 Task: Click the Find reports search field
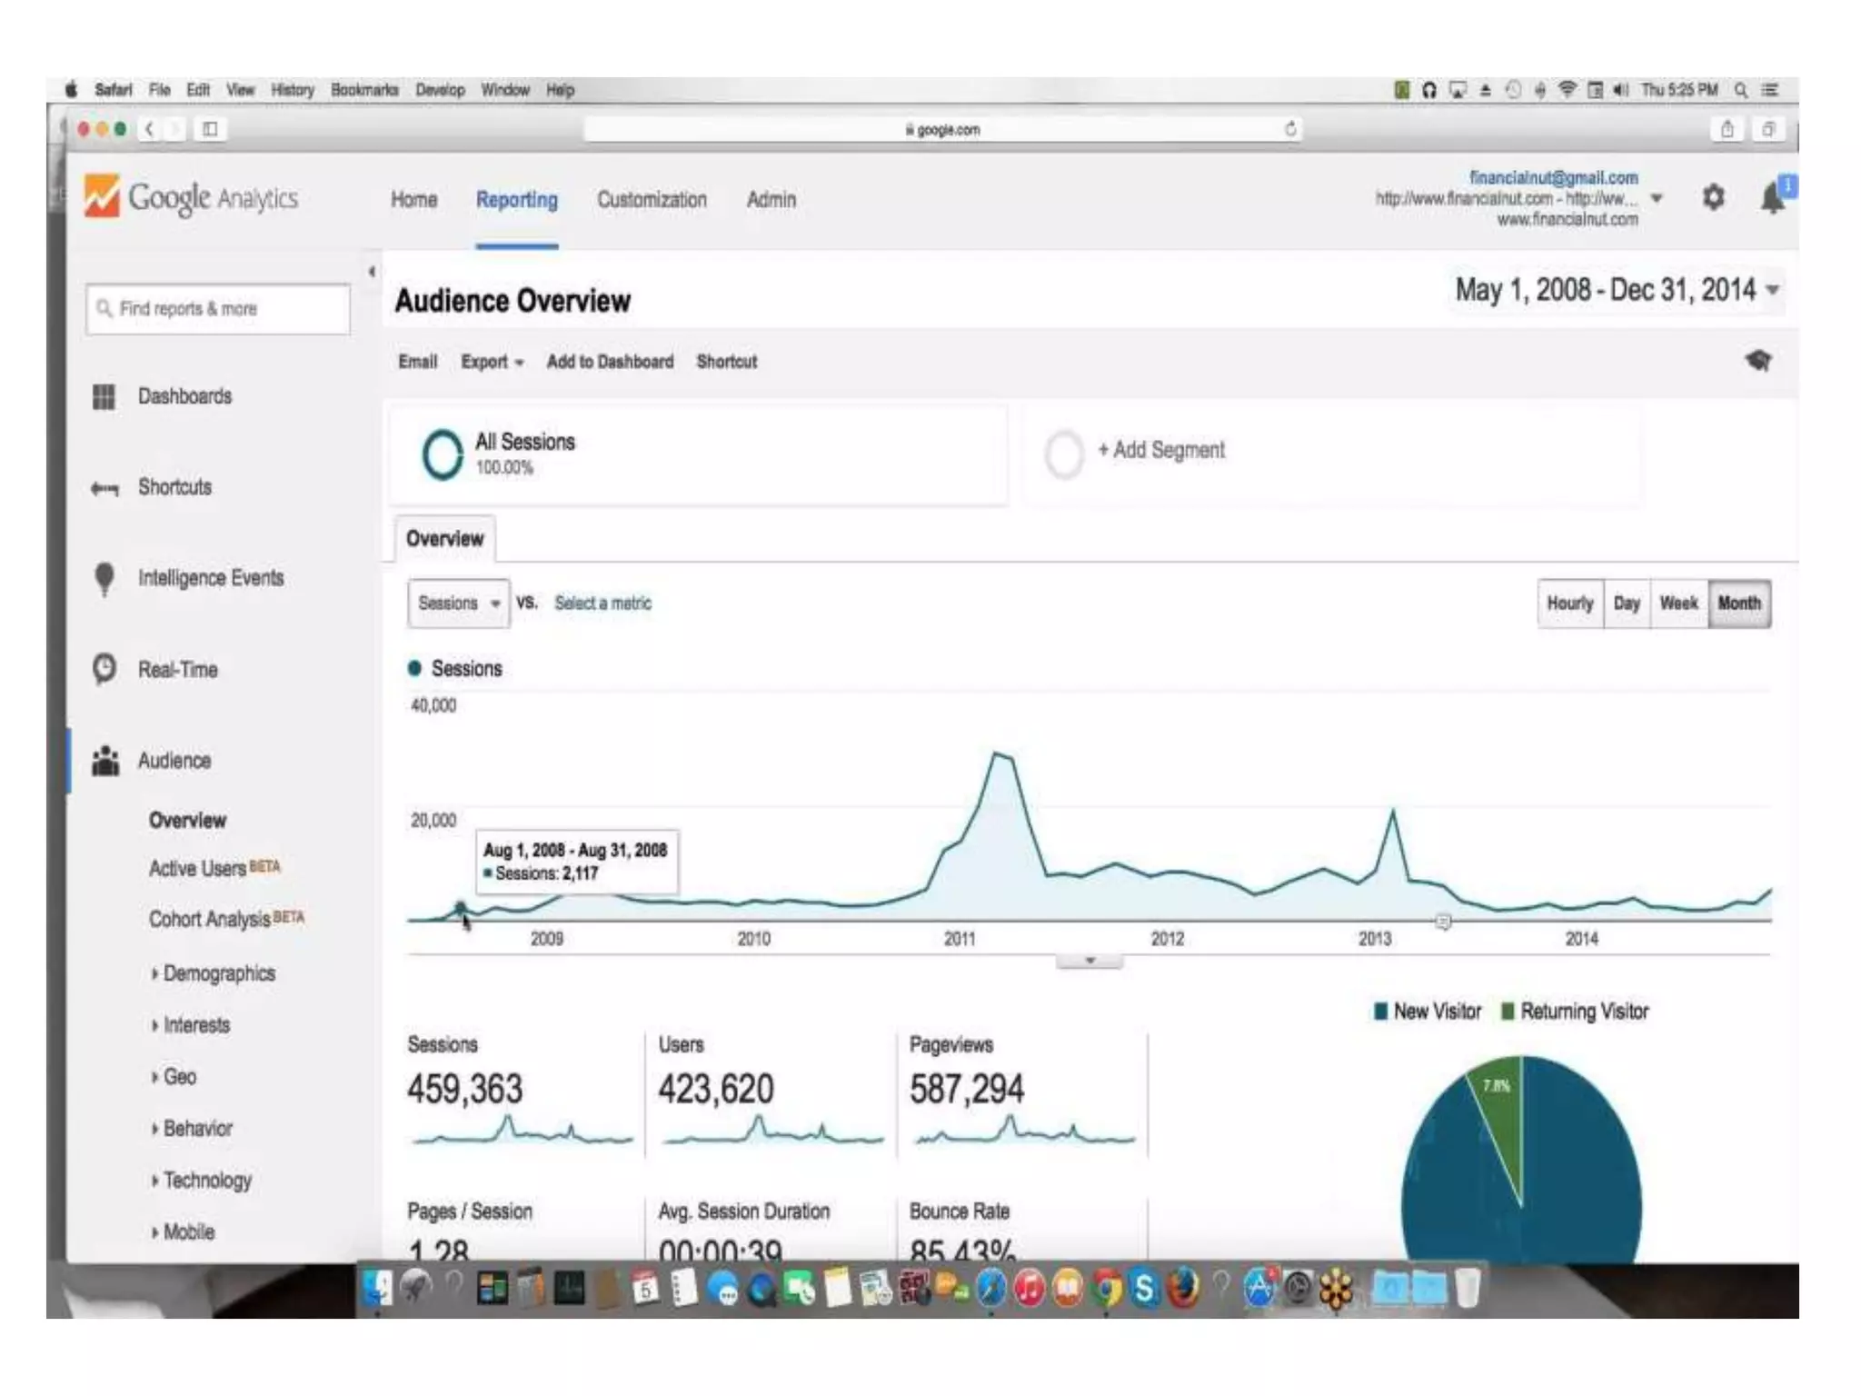coord(218,309)
